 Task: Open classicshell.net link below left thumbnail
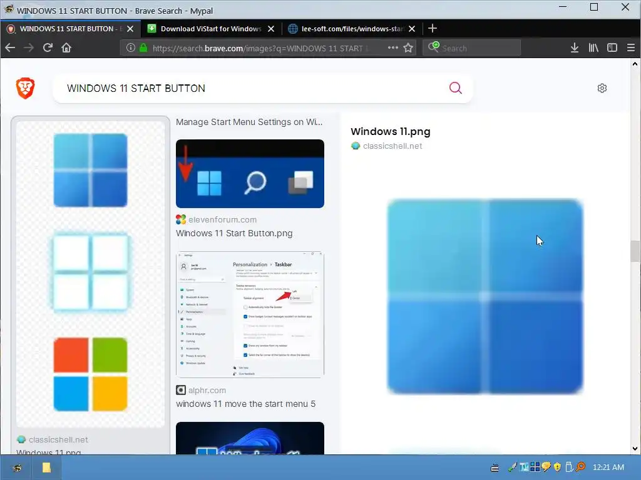tap(58, 439)
